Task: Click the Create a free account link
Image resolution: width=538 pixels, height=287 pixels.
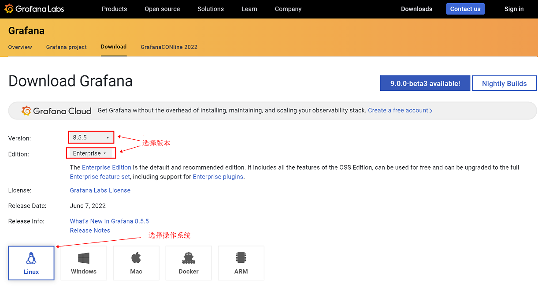Action: pyautogui.click(x=400, y=111)
